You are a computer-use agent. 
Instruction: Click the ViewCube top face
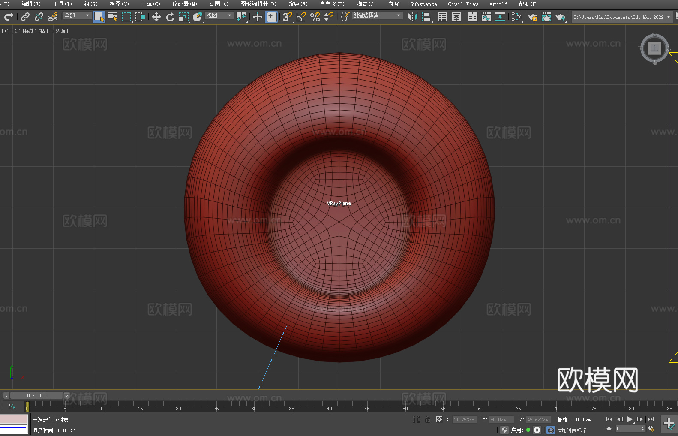click(654, 48)
